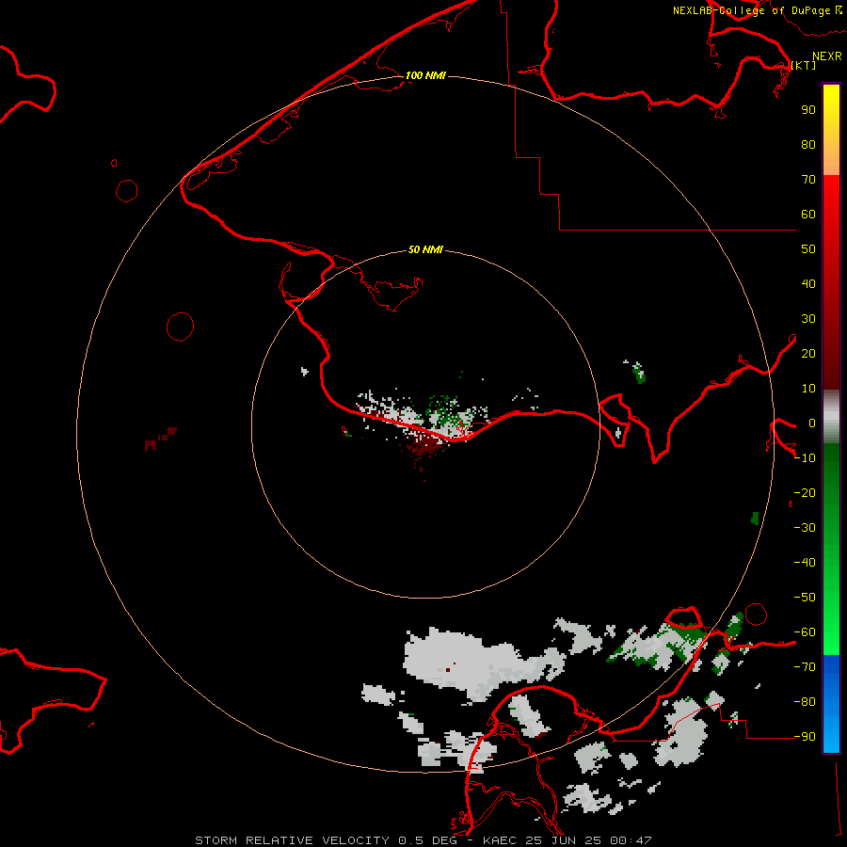Screen dimensions: 847x847
Task: Click the [KT] units label
Action: pyautogui.click(x=804, y=65)
